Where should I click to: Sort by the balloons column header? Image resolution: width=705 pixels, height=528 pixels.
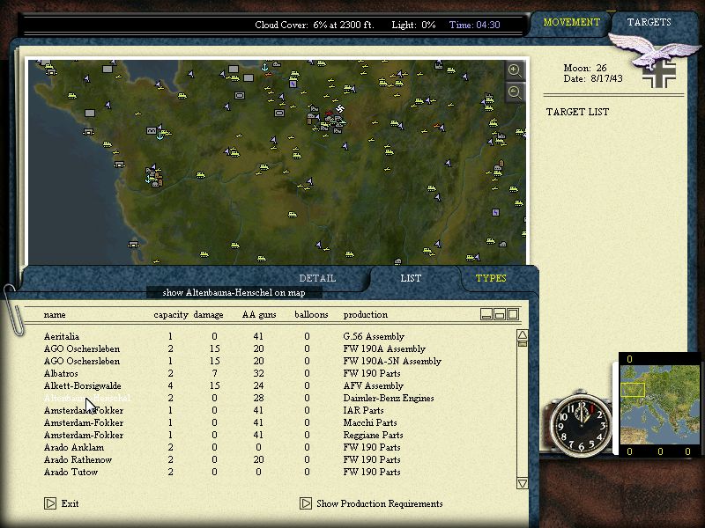pos(311,314)
